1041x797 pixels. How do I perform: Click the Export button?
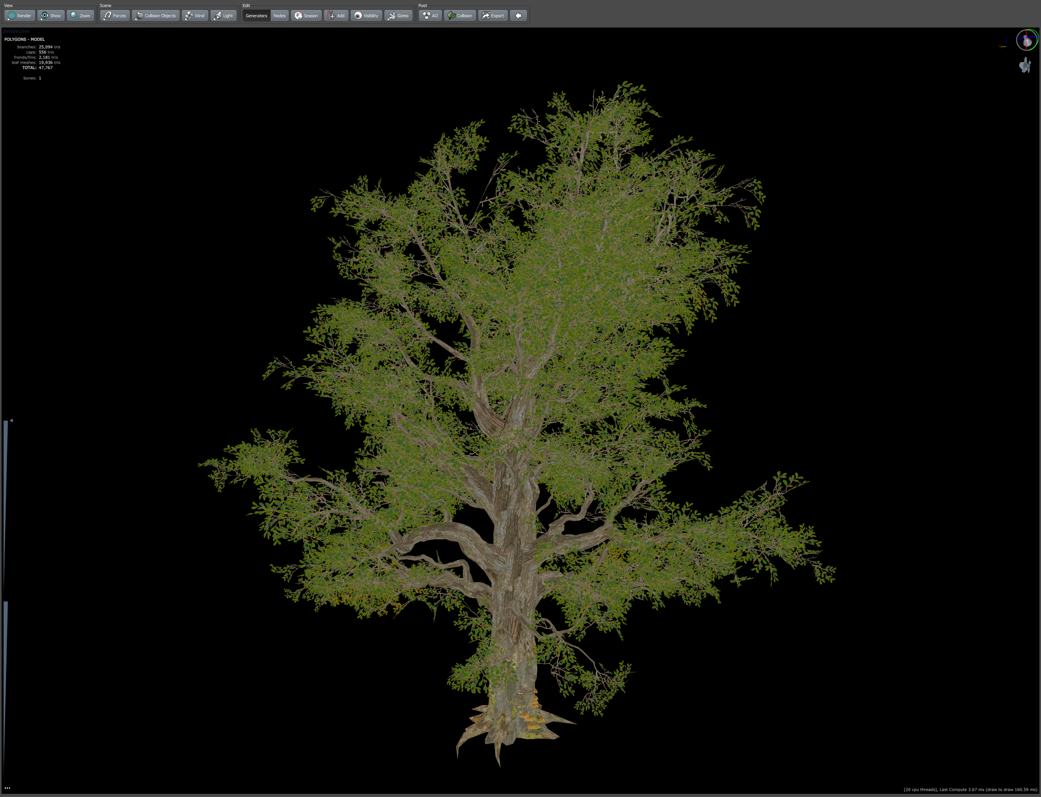point(493,16)
